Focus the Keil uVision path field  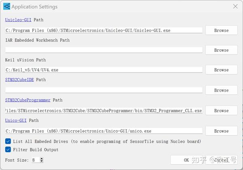click(x=104, y=70)
